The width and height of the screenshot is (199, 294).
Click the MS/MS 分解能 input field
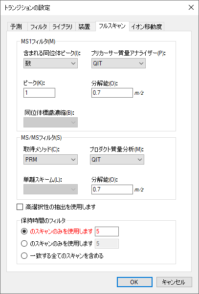(112, 189)
